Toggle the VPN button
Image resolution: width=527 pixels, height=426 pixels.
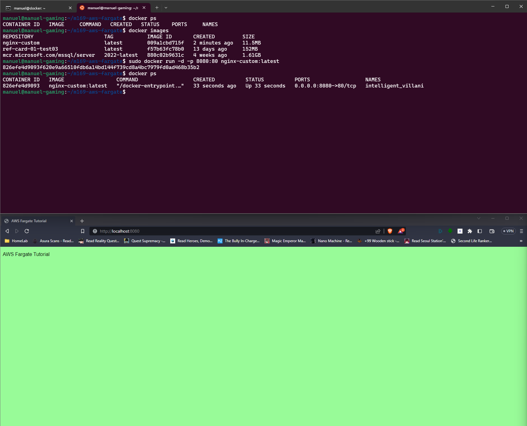coord(508,231)
